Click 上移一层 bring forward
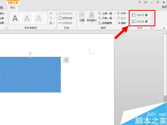Viewport: 167px width, 125px height. click(x=105, y=13)
